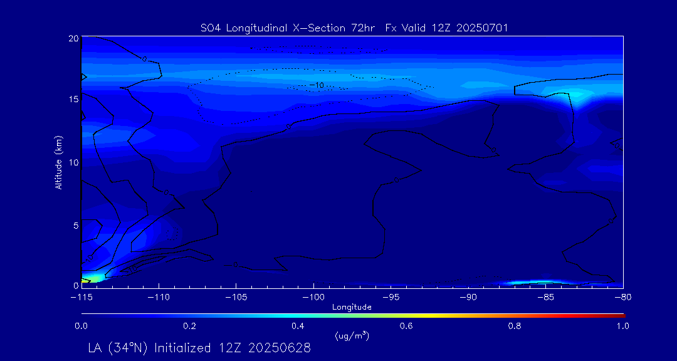Click longitude tick label "-110"

159,298
